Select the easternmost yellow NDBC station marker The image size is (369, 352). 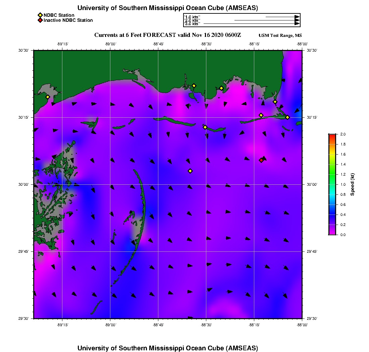point(287,117)
